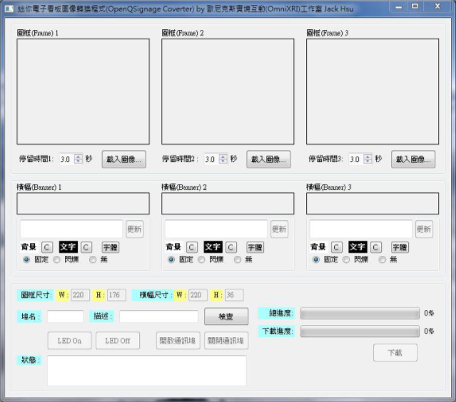Click the 更新 update button for Banner 1
456x402 pixels.
click(134, 230)
